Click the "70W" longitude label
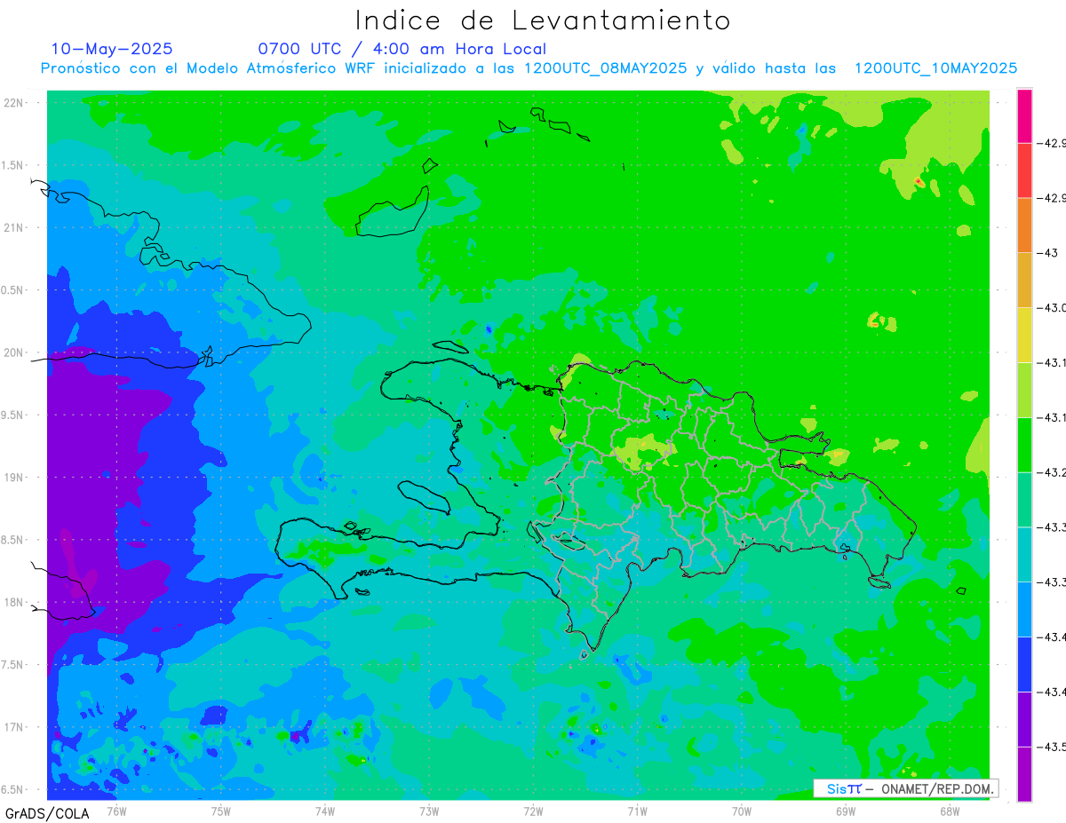 pos(742,811)
